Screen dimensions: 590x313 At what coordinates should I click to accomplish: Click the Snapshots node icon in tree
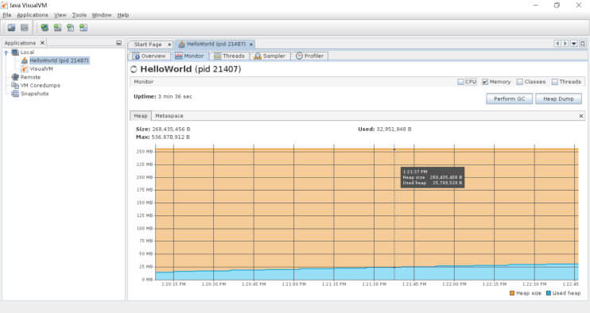pyautogui.click(x=15, y=94)
